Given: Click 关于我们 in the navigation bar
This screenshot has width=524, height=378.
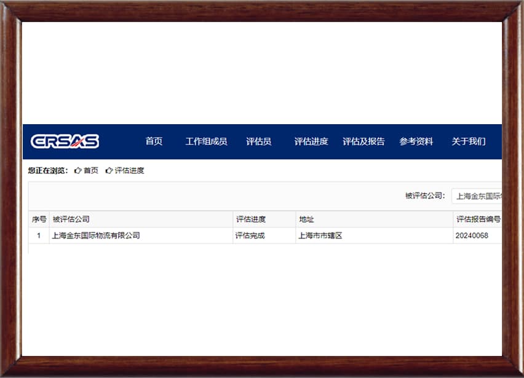Looking at the screenshot, I should [469, 141].
